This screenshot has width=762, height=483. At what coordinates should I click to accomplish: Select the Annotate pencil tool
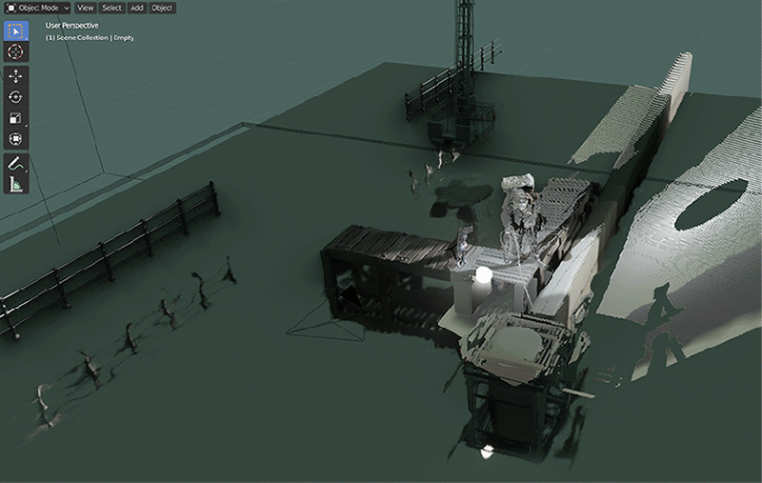coord(16,163)
